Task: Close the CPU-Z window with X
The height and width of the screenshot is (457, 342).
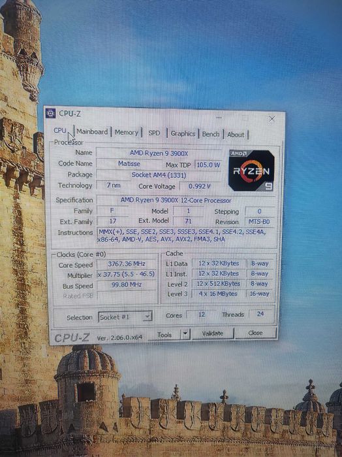Action: [x=272, y=118]
